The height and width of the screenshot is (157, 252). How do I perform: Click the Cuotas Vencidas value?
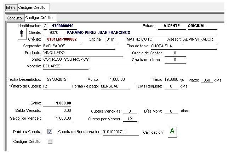tap(130, 111)
